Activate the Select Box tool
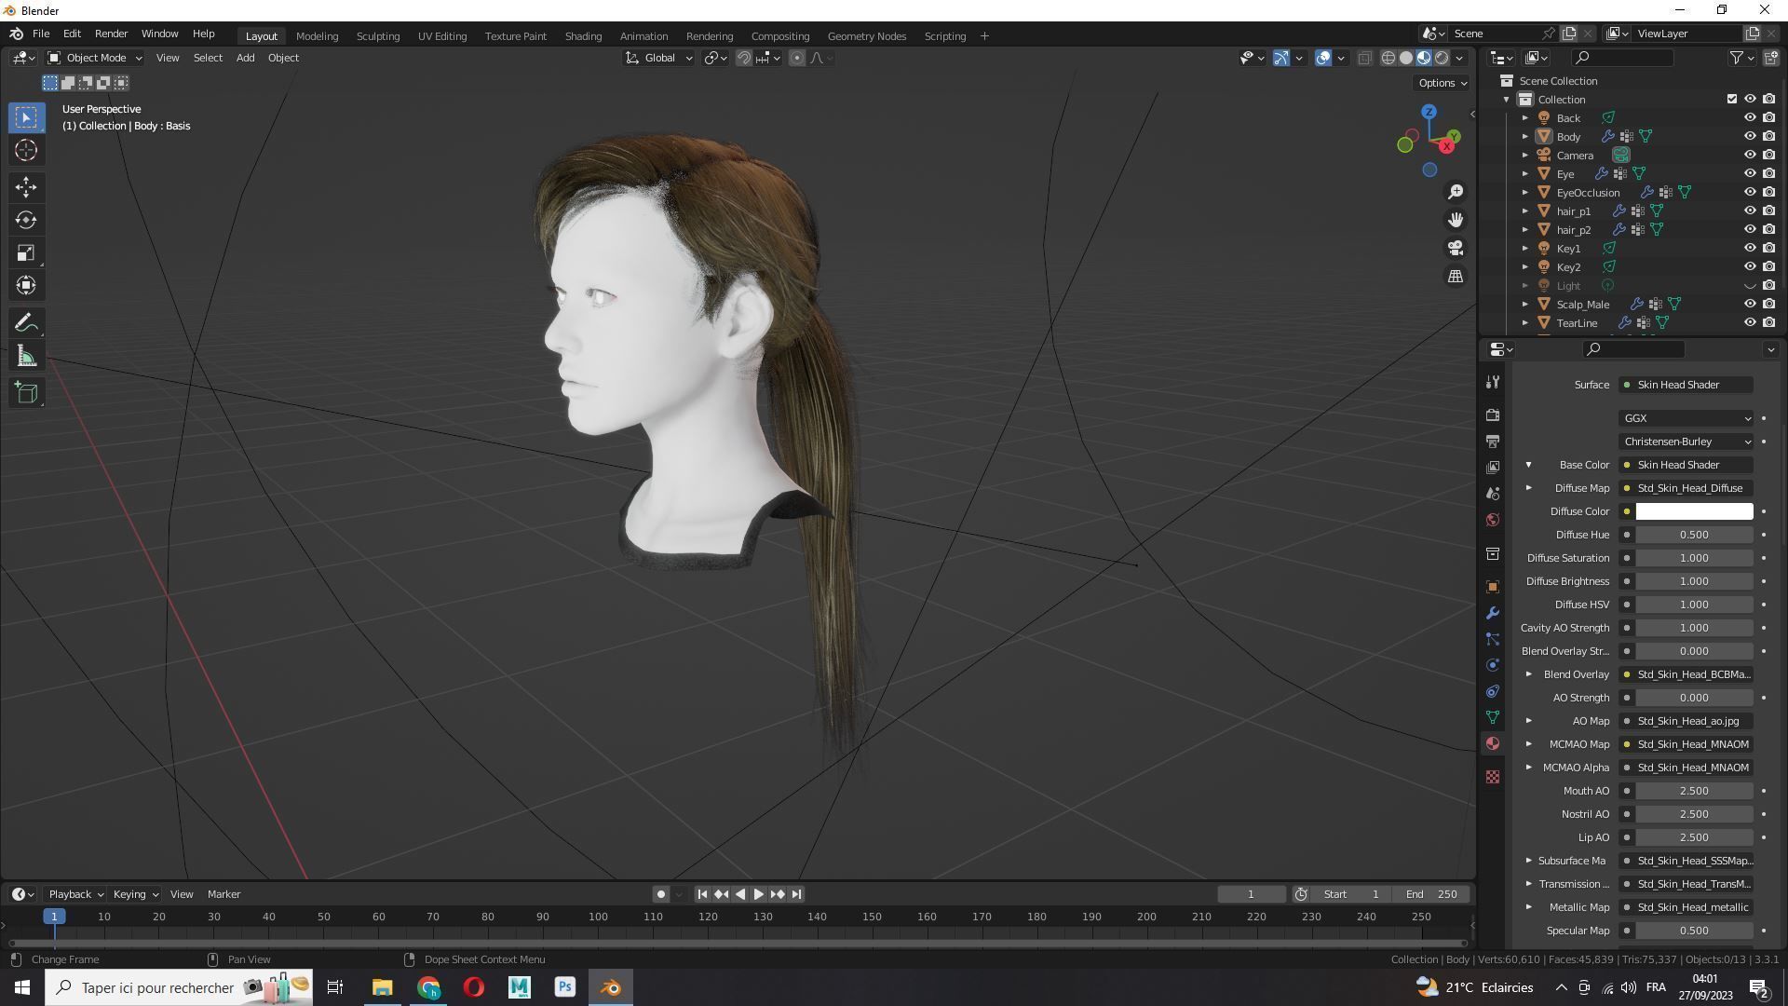 point(26,117)
